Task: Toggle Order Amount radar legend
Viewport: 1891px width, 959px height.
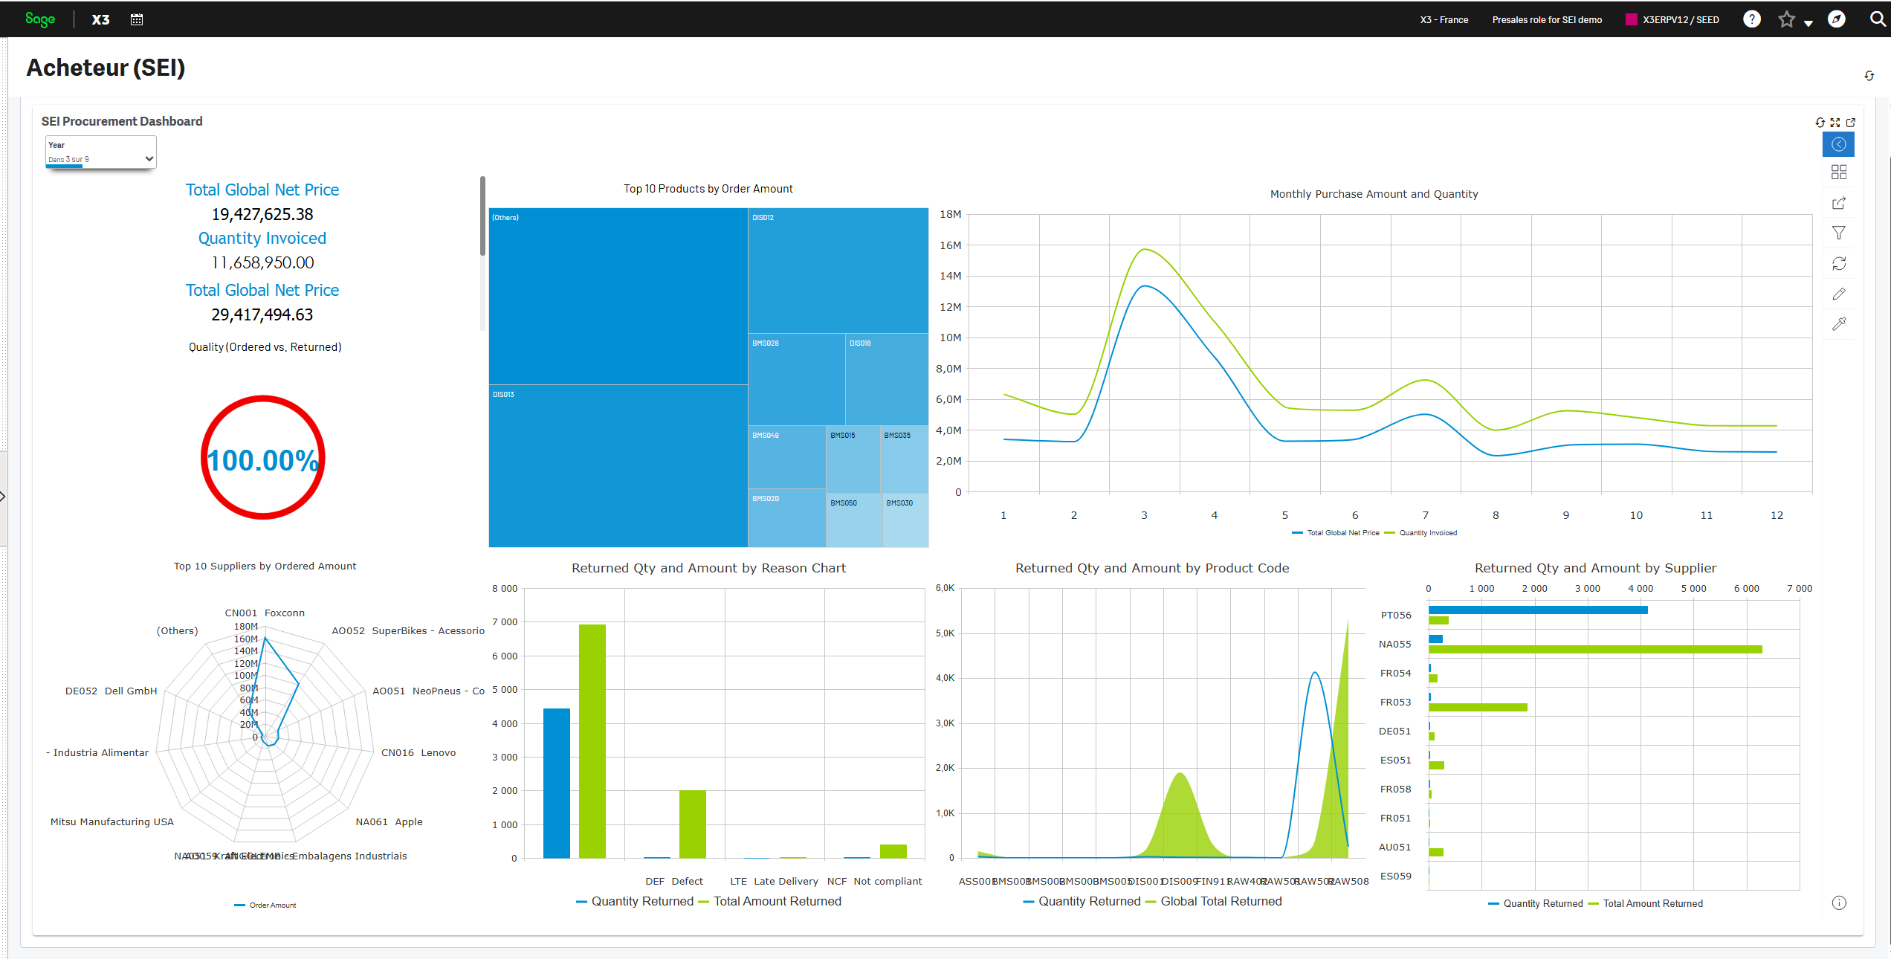Action: (265, 905)
